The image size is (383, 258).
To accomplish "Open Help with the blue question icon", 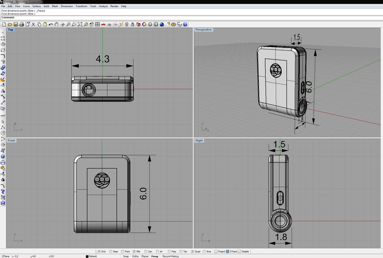I will tap(185, 25).
